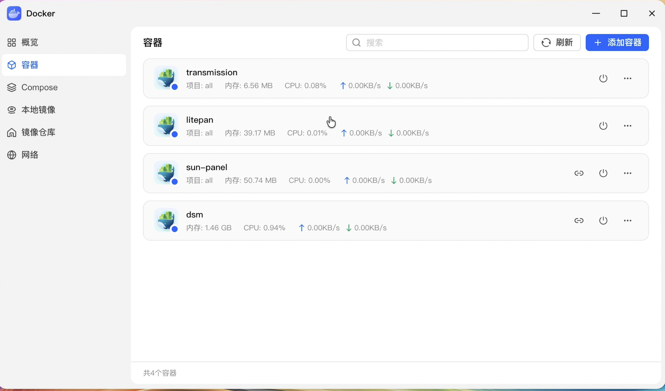Viewport: 665px width, 391px height.
Task: Select the litepan container name
Action: [200, 120]
